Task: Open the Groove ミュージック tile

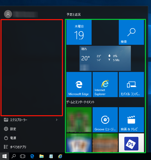Action: click(x=105, y=120)
